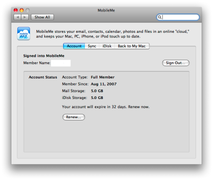Click the search magnifier icon
This screenshot has height=180, width=213.
click(x=159, y=17)
